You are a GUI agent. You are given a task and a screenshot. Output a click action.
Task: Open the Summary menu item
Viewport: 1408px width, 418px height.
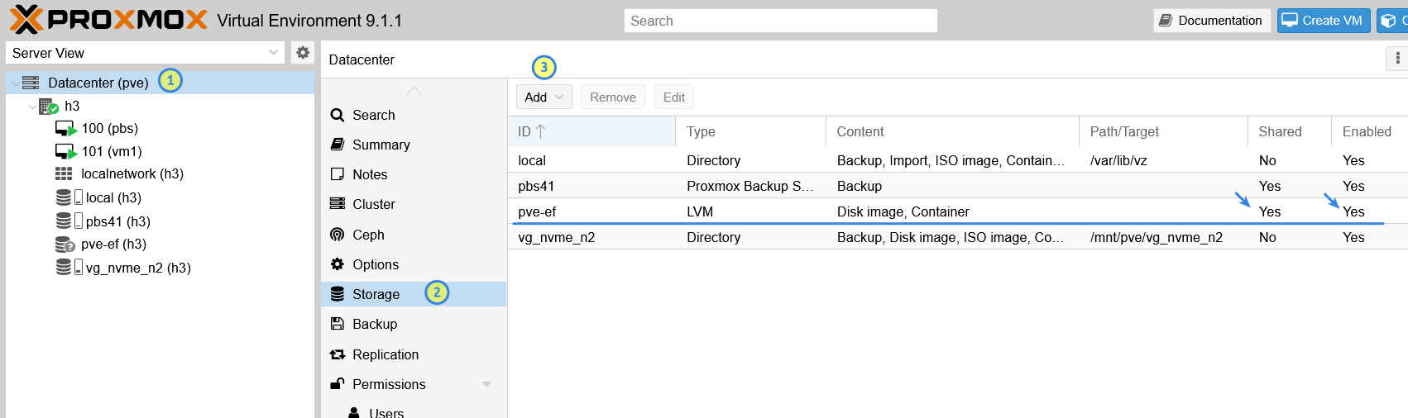click(x=414, y=145)
